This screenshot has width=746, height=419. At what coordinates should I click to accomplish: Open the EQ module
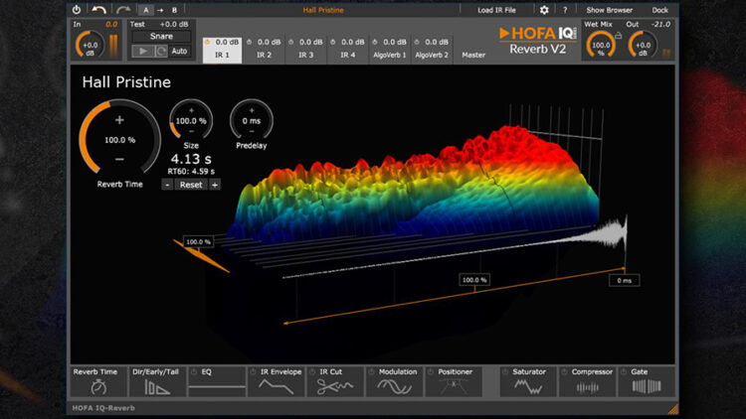click(x=217, y=381)
